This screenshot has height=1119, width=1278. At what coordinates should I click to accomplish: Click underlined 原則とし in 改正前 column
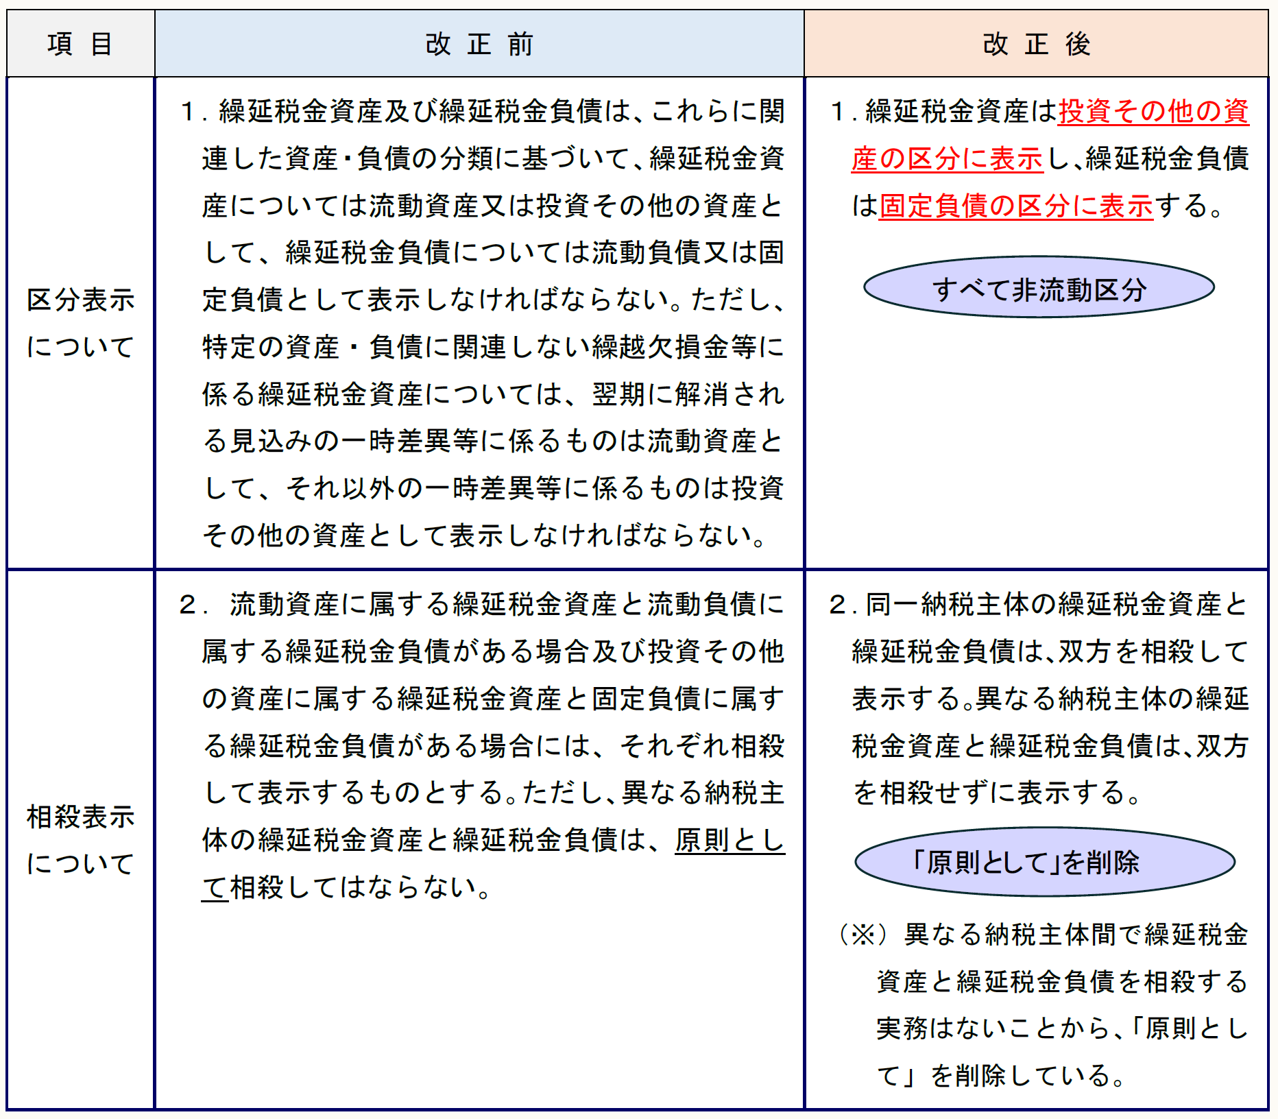(x=730, y=840)
